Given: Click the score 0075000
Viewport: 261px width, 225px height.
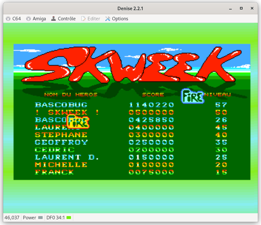Looking at the screenshot, I should click(x=151, y=172).
